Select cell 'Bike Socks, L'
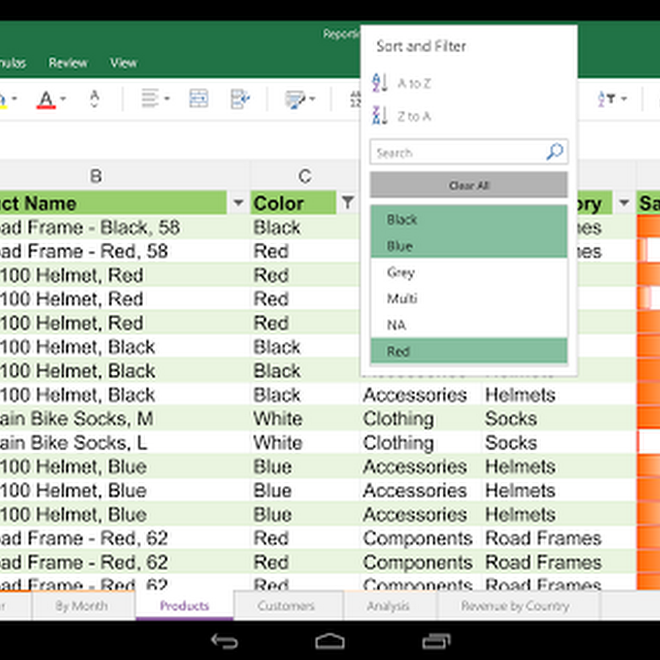The image size is (660, 660). point(125,442)
